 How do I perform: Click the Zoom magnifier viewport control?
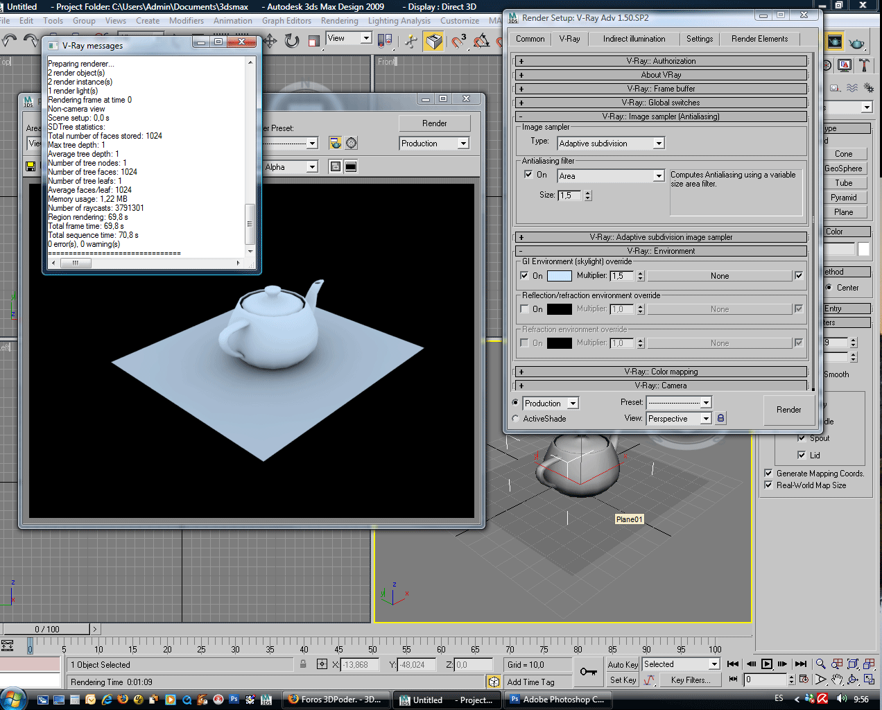pyautogui.click(x=820, y=664)
